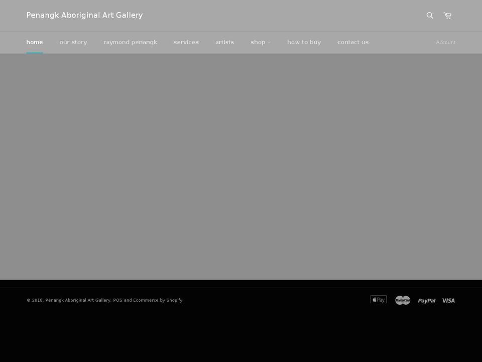
Task: Open the our story page
Action: [73, 42]
